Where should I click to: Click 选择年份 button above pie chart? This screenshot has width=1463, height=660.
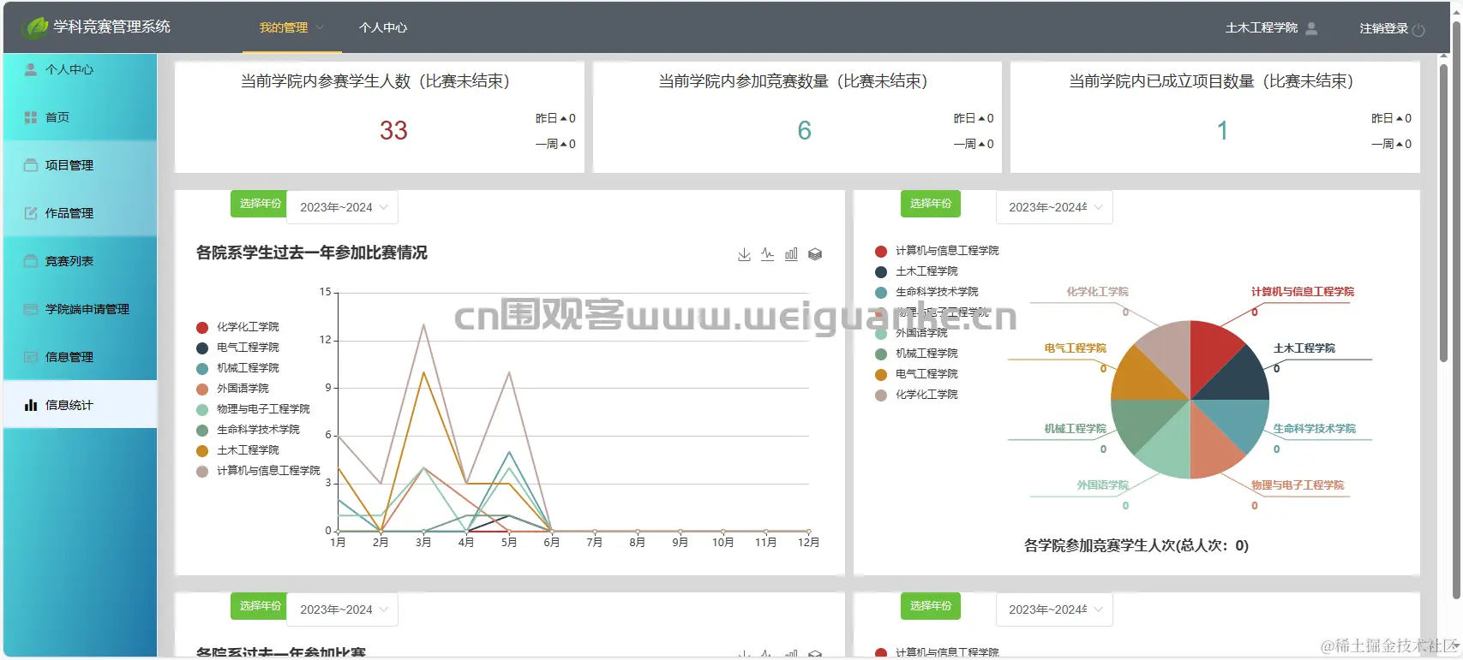pyautogui.click(x=930, y=204)
